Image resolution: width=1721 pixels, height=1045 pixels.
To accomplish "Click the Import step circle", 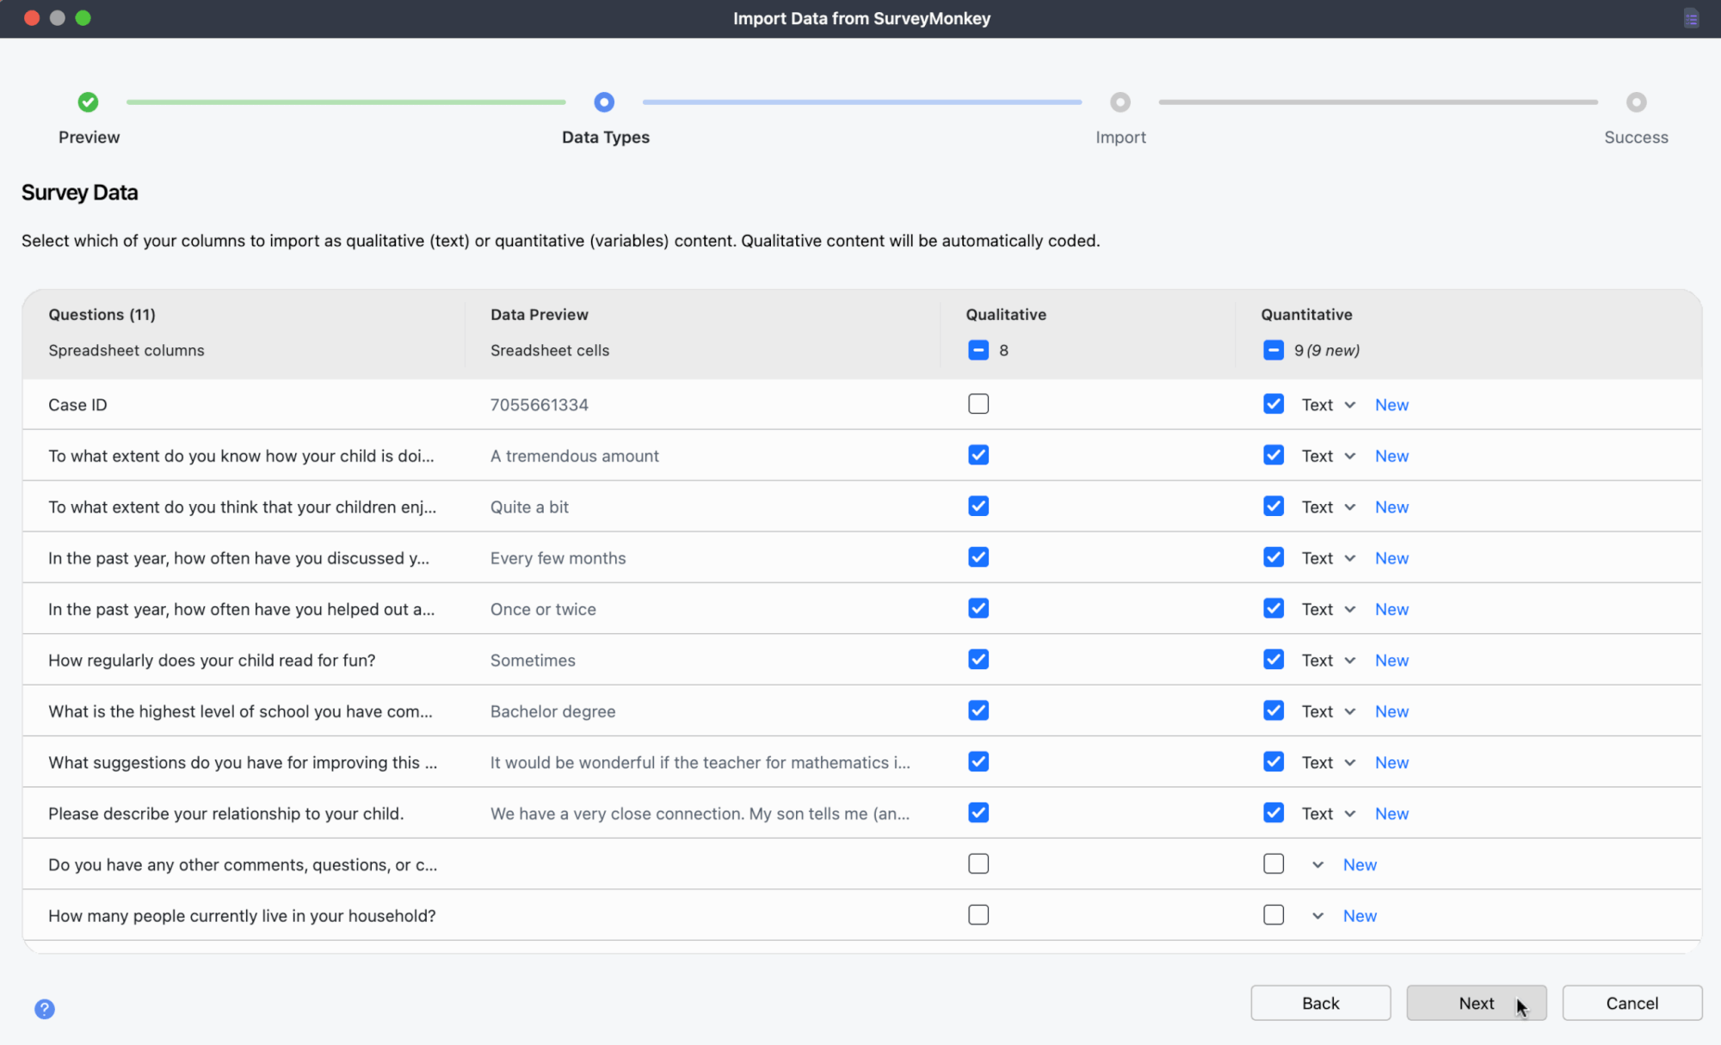I will pos(1120,102).
